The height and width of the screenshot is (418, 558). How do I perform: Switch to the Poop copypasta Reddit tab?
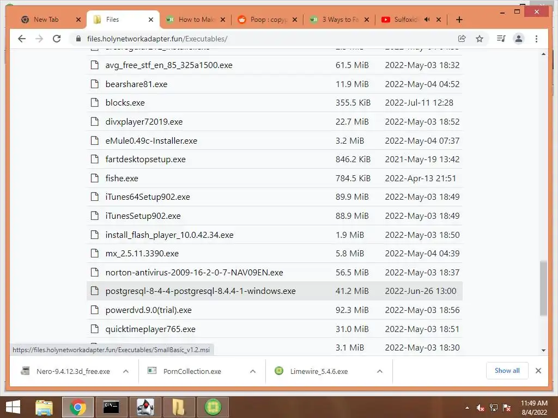(268, 20)
